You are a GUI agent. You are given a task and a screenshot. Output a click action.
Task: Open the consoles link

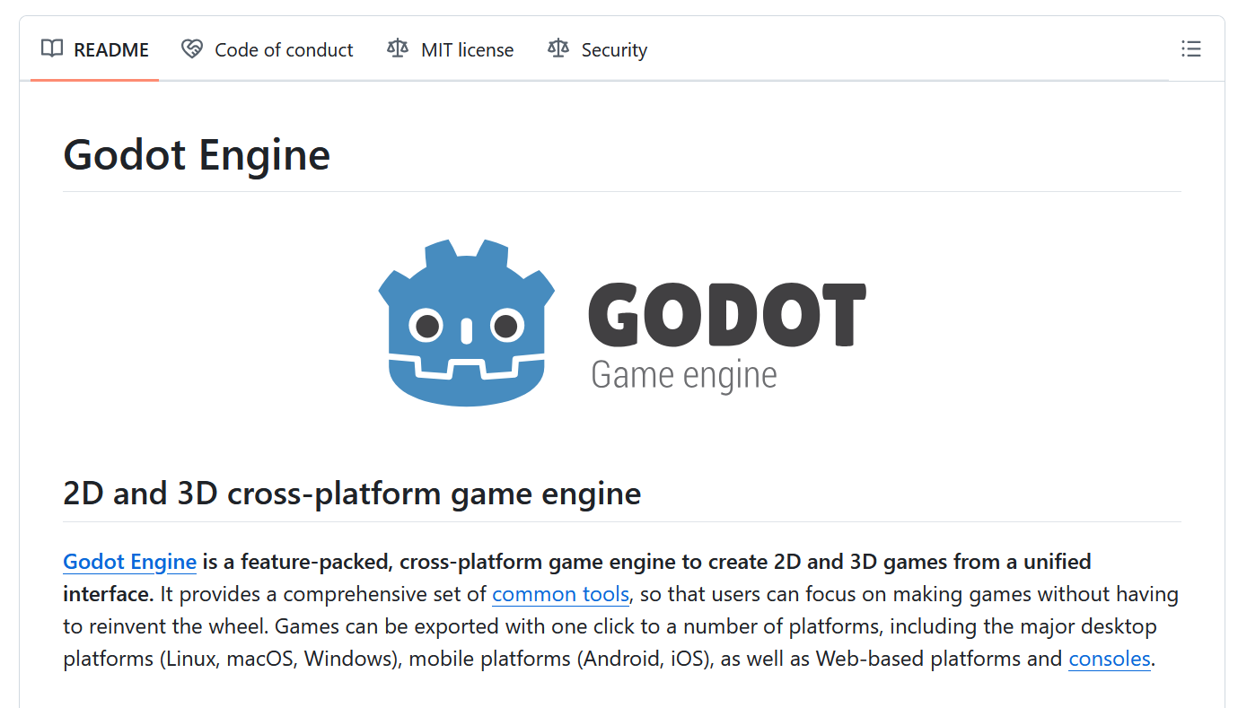click(x=1110, y=659)
